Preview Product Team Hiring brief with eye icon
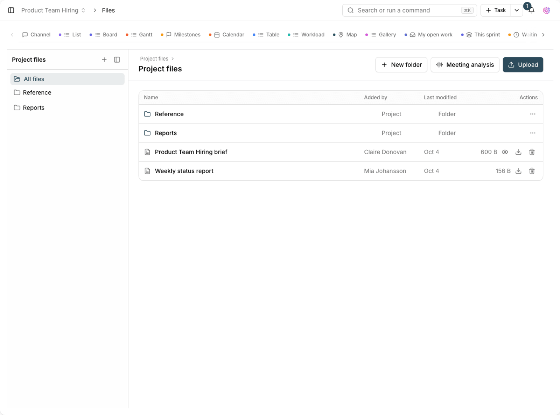Image resolution: width=560 pixels, height=415 pixels. 505,152
